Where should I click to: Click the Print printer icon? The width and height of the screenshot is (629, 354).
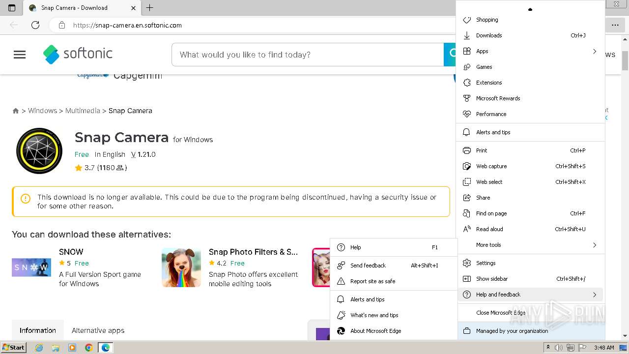point(467,150)
